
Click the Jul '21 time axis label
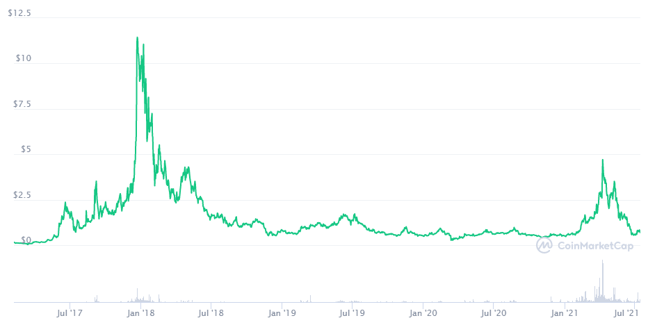[x=630, y=314]
